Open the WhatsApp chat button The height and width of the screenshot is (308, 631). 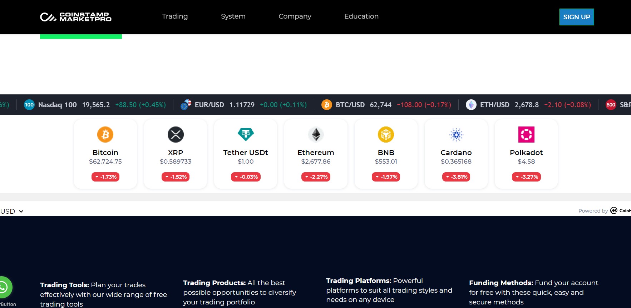pos(4,287)
